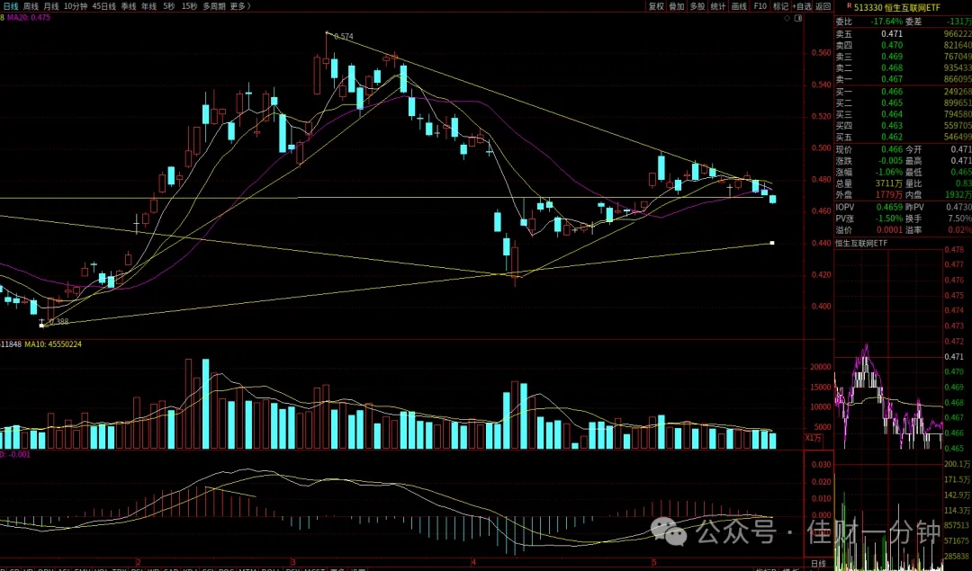Open the 画线 drawing tools

tap(739, 6)
